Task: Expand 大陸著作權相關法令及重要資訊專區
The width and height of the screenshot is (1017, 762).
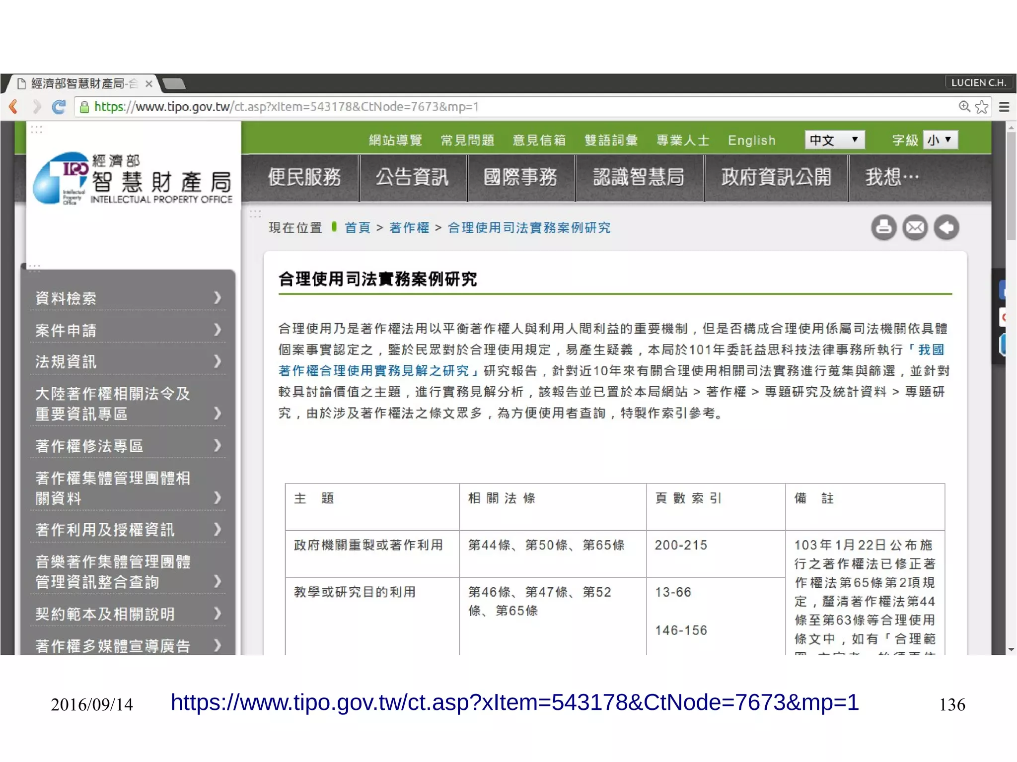Action: coord(128,404)
